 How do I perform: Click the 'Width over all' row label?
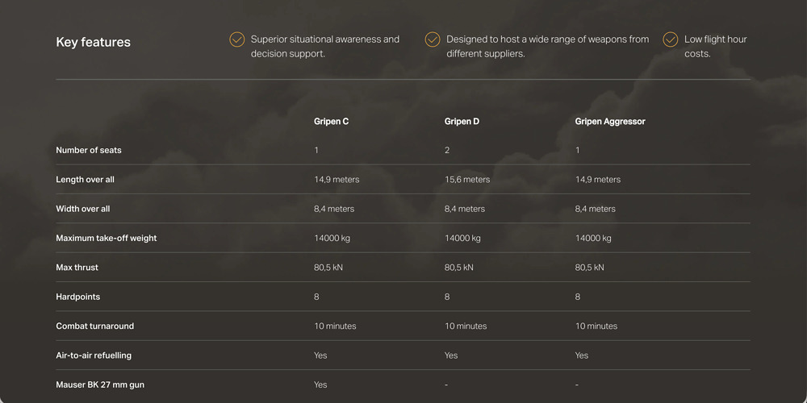click(82, 209)
